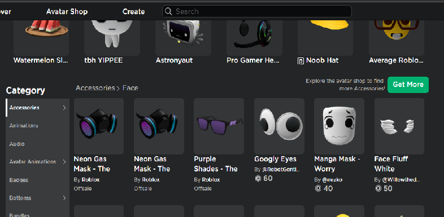This screenshot has height=217, width=444.
Task: Click the Face breadcrumb
Action: point(130,88)
